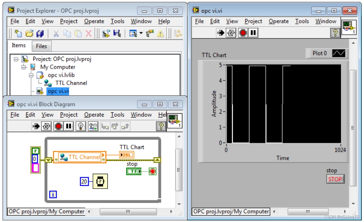Click shift register on loop's left border
Image resolution: width=364 pixels, height=222 pixels.
pos(48,160)
